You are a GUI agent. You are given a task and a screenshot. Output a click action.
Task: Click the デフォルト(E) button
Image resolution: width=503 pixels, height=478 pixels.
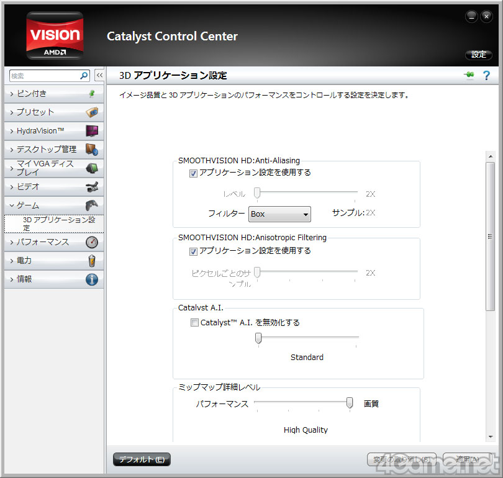(142, 459)
